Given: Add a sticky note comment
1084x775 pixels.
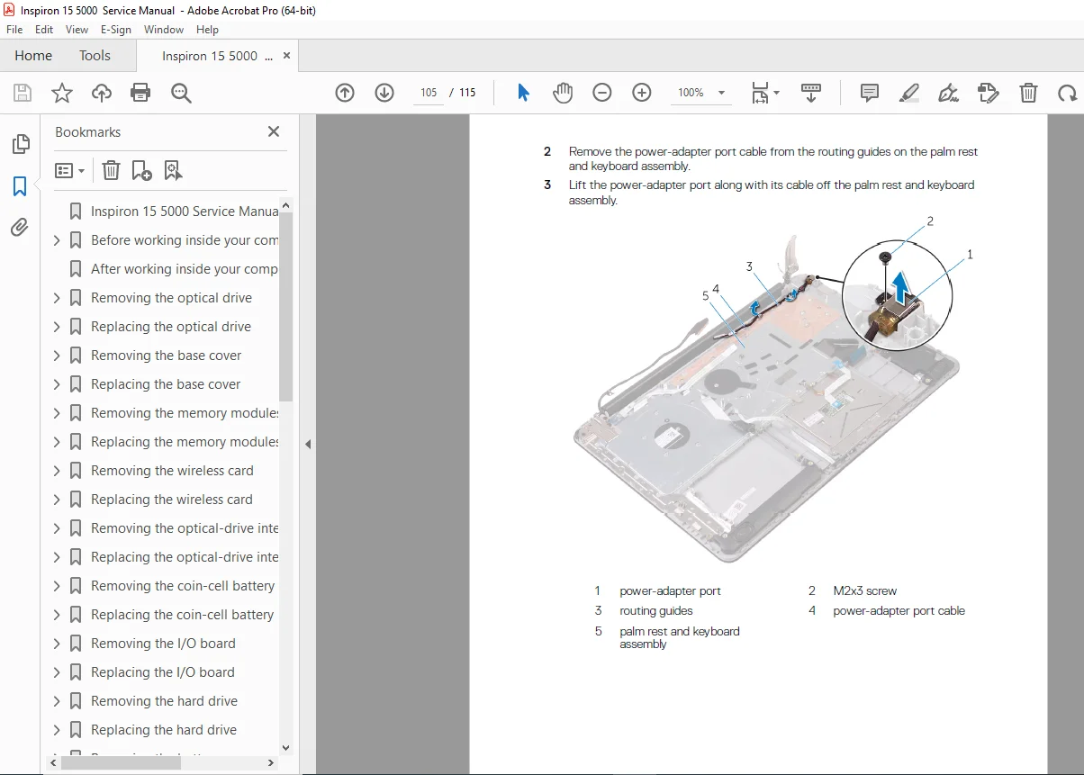Looking at the screenshot, I should pyautogui.click(x=870, y=93).
